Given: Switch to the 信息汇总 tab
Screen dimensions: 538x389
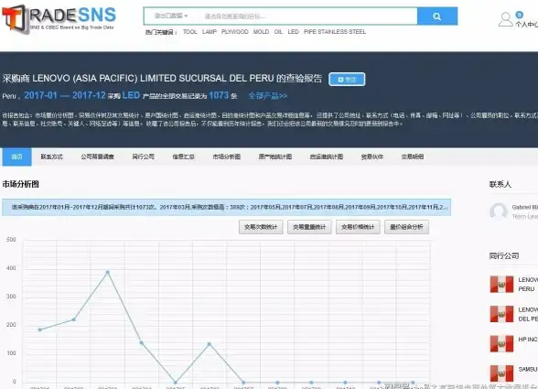Looking at the screenshot, I should 183,157.
